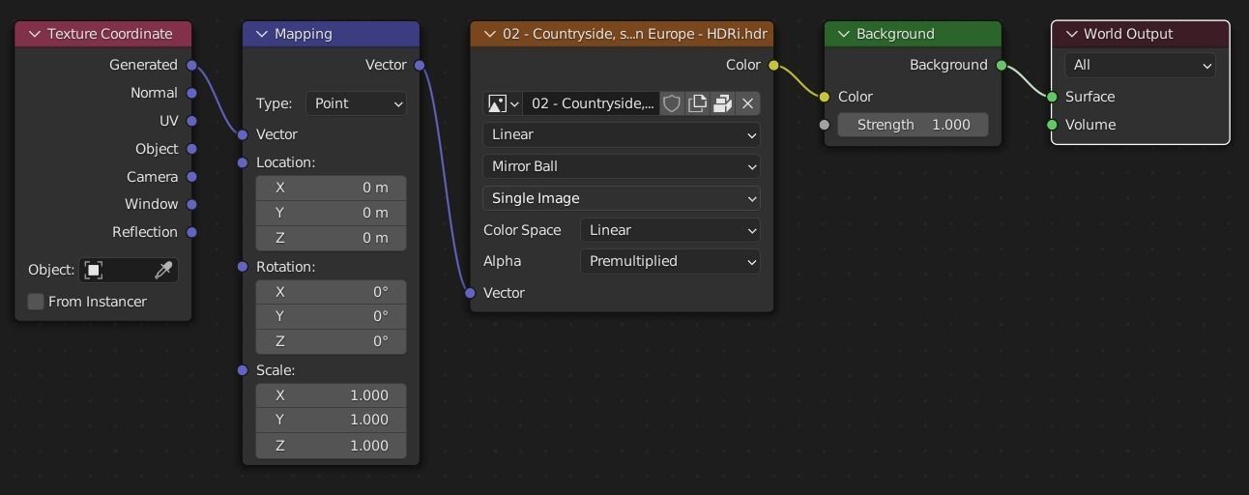
Task: Collapse the Background node
Action: click(x=844, y=34)
